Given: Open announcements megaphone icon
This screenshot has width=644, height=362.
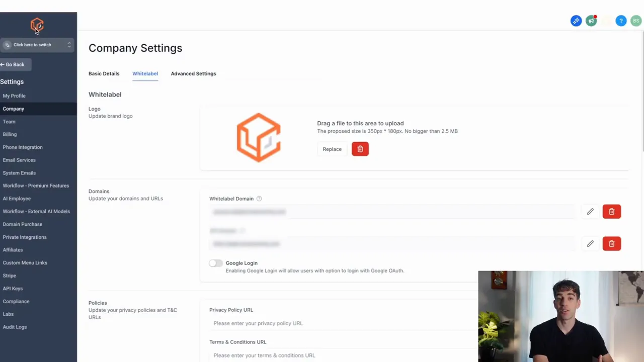Looking at the screenshot, I should coord(591,21).
